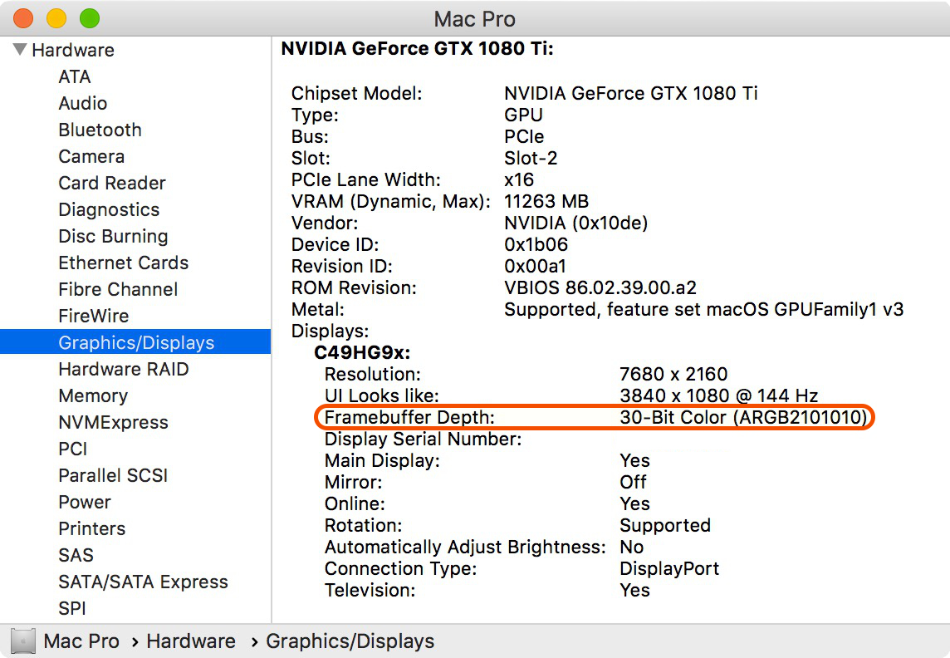Collapse the Hardware disclosure triangle

[19, 49]
